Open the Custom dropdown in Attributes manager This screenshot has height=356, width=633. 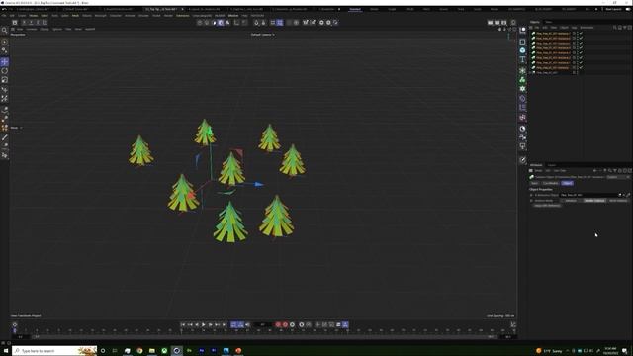click(618, 177)
